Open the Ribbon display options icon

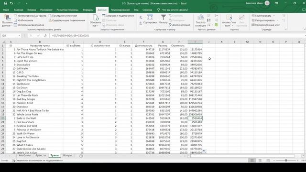(x=276, y=3)
